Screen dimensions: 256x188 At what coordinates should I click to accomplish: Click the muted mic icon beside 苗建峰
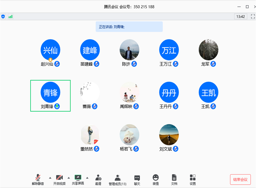pos(97,64)
